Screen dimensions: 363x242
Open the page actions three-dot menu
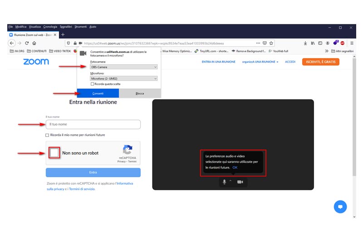pyautogui.click(x=258, y=43)
